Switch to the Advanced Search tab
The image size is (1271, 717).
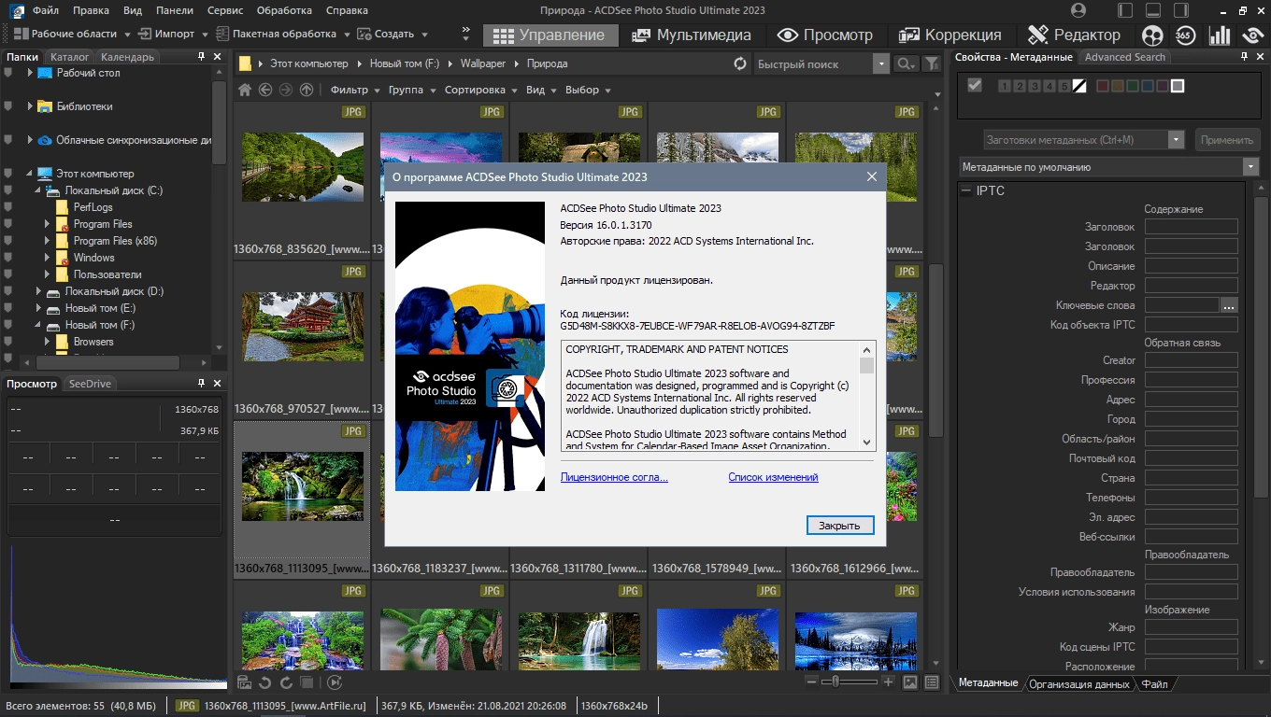tap(1124, 57)
